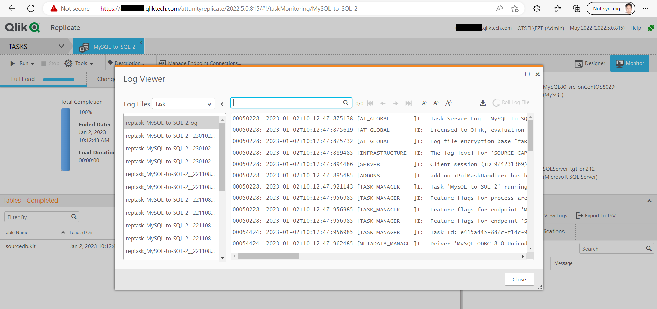Click the Full Load progress bar
The height and width of the screenshot is (309, 657).
point(59,79)
